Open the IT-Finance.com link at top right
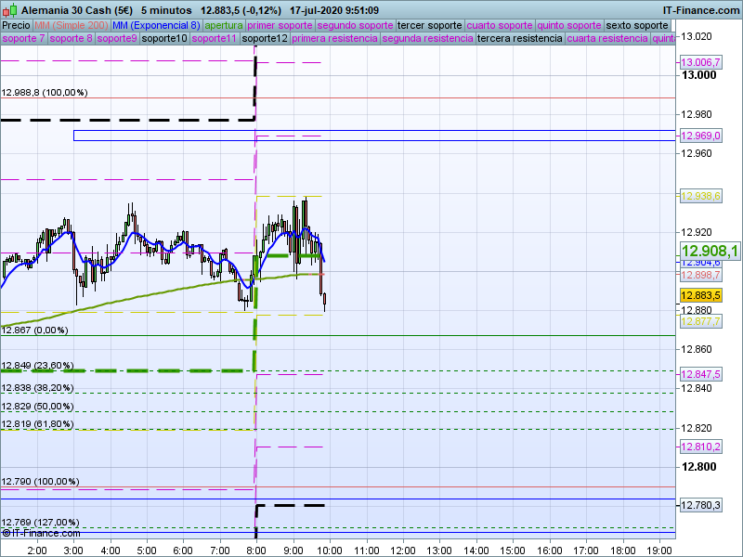 tap(700, 9)
